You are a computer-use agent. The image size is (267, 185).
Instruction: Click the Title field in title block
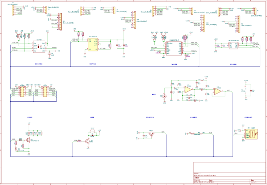197,177
